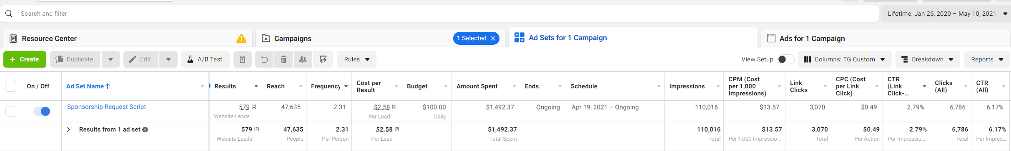Click the audience people toolbar icon
The image size is (1011, 151).
pos(303,59)
